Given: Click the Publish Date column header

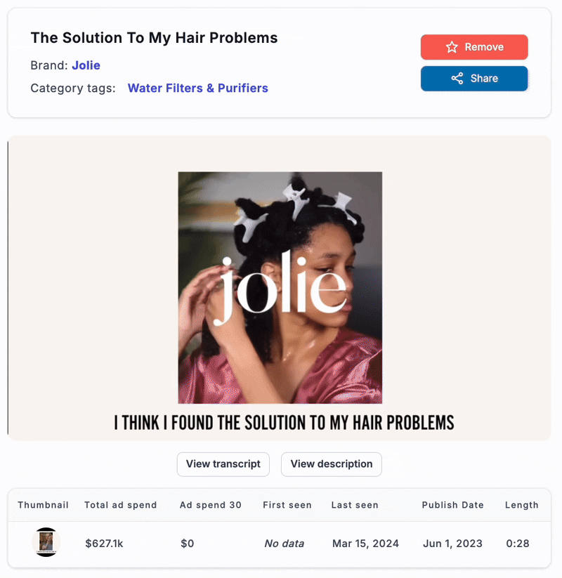Looking at the screenshot, I should [453, 505].
